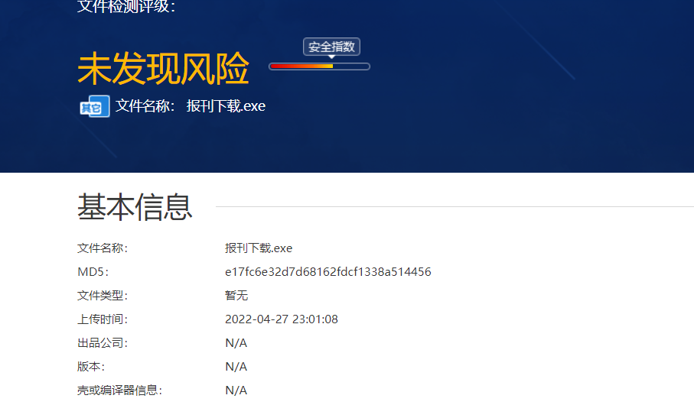Click the N/A value beside 版本
The image size is (694, 418).
pos(236,367)
